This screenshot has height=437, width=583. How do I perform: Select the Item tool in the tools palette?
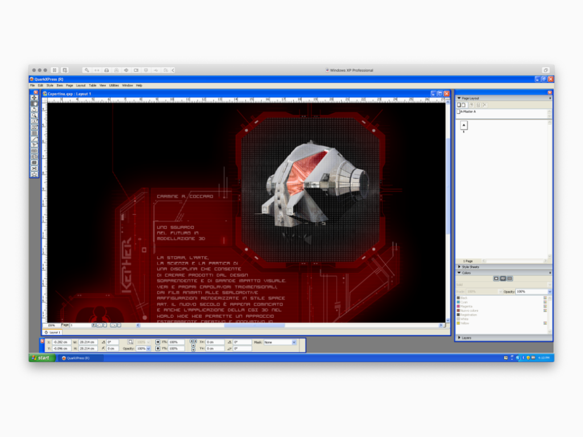pos(34,98)
